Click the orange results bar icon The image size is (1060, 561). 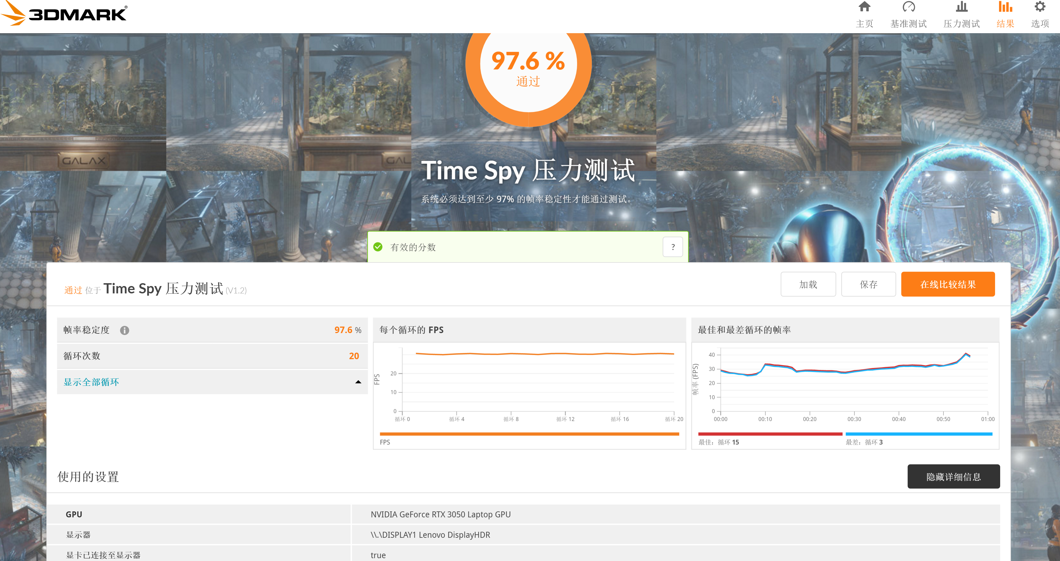coord(1005,7)
